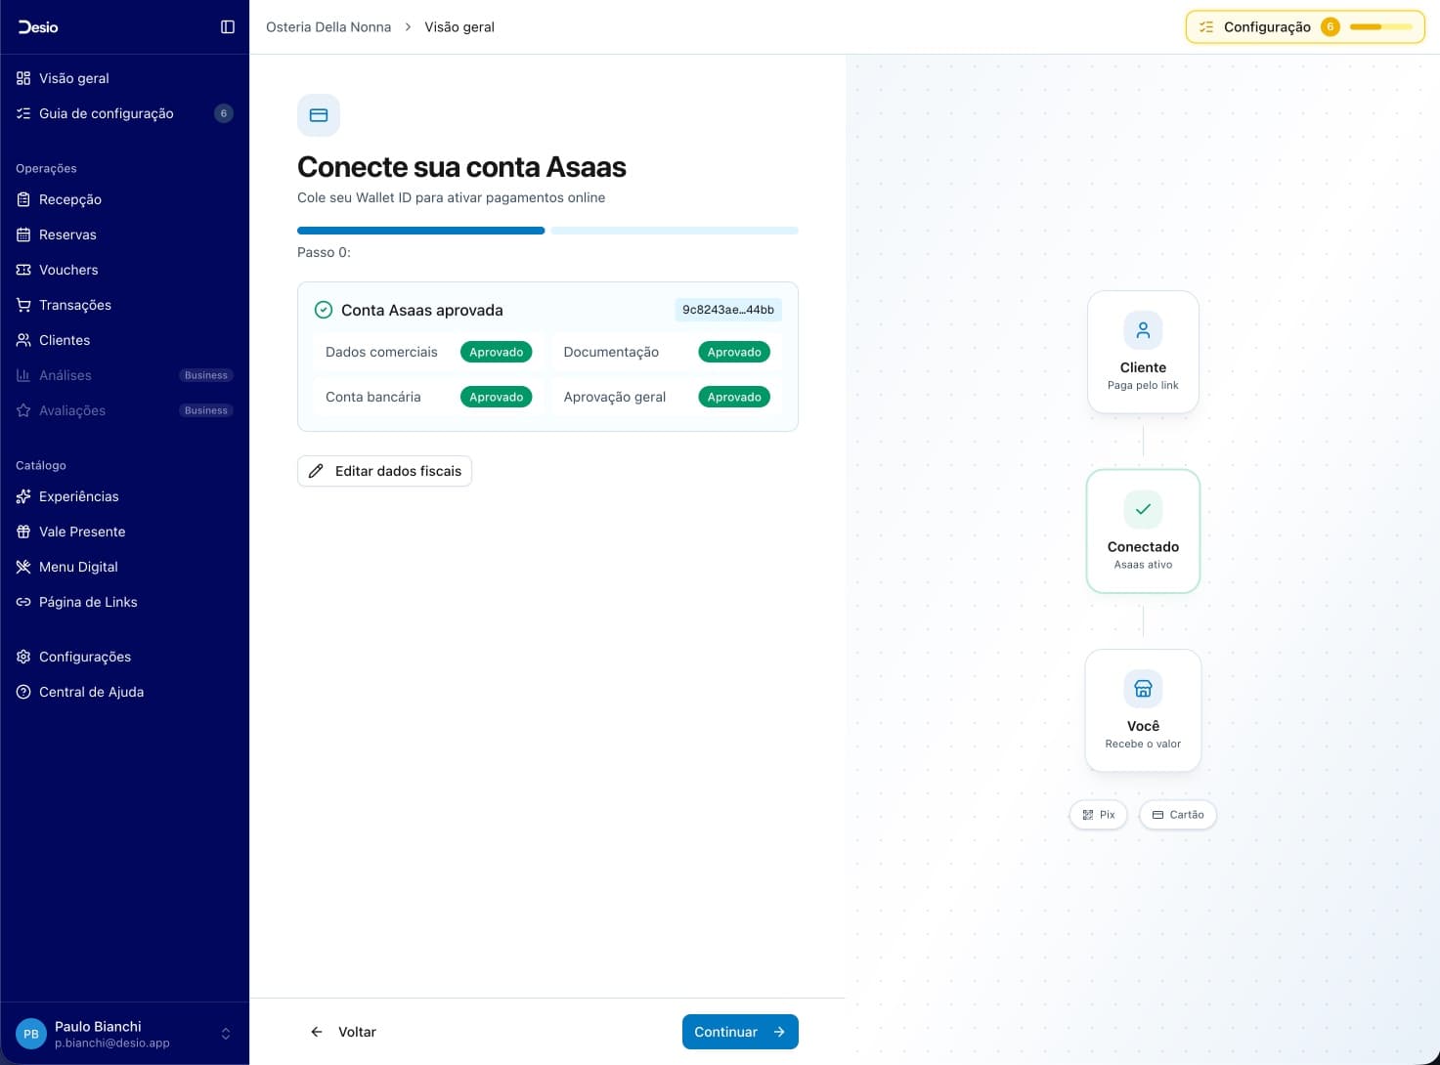Click the Experiências sparkle icon
This screenshot has height=1065, width=1440.
[x=23, y=496]
